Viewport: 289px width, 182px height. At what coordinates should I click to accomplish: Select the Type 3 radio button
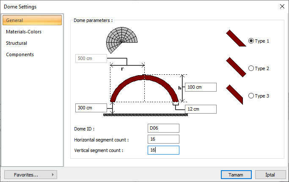[251, 96]
